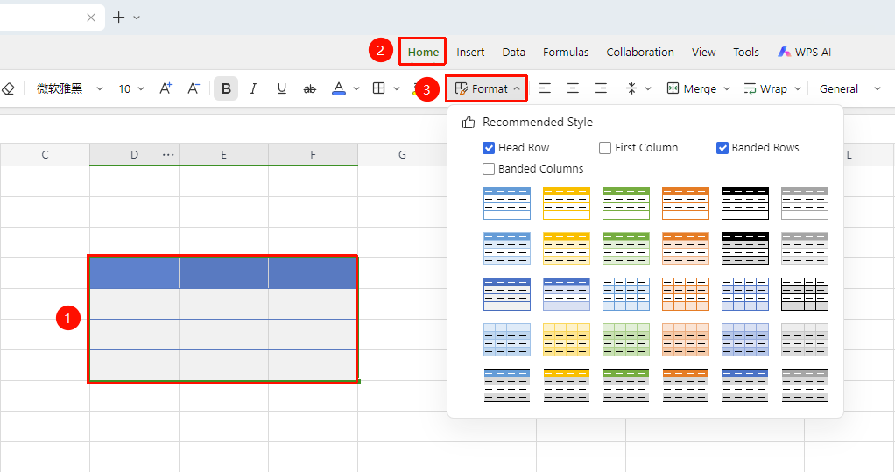Enable the First Column checkbox
This screenshot has height=472, width=895.
[x=605, y=148]
